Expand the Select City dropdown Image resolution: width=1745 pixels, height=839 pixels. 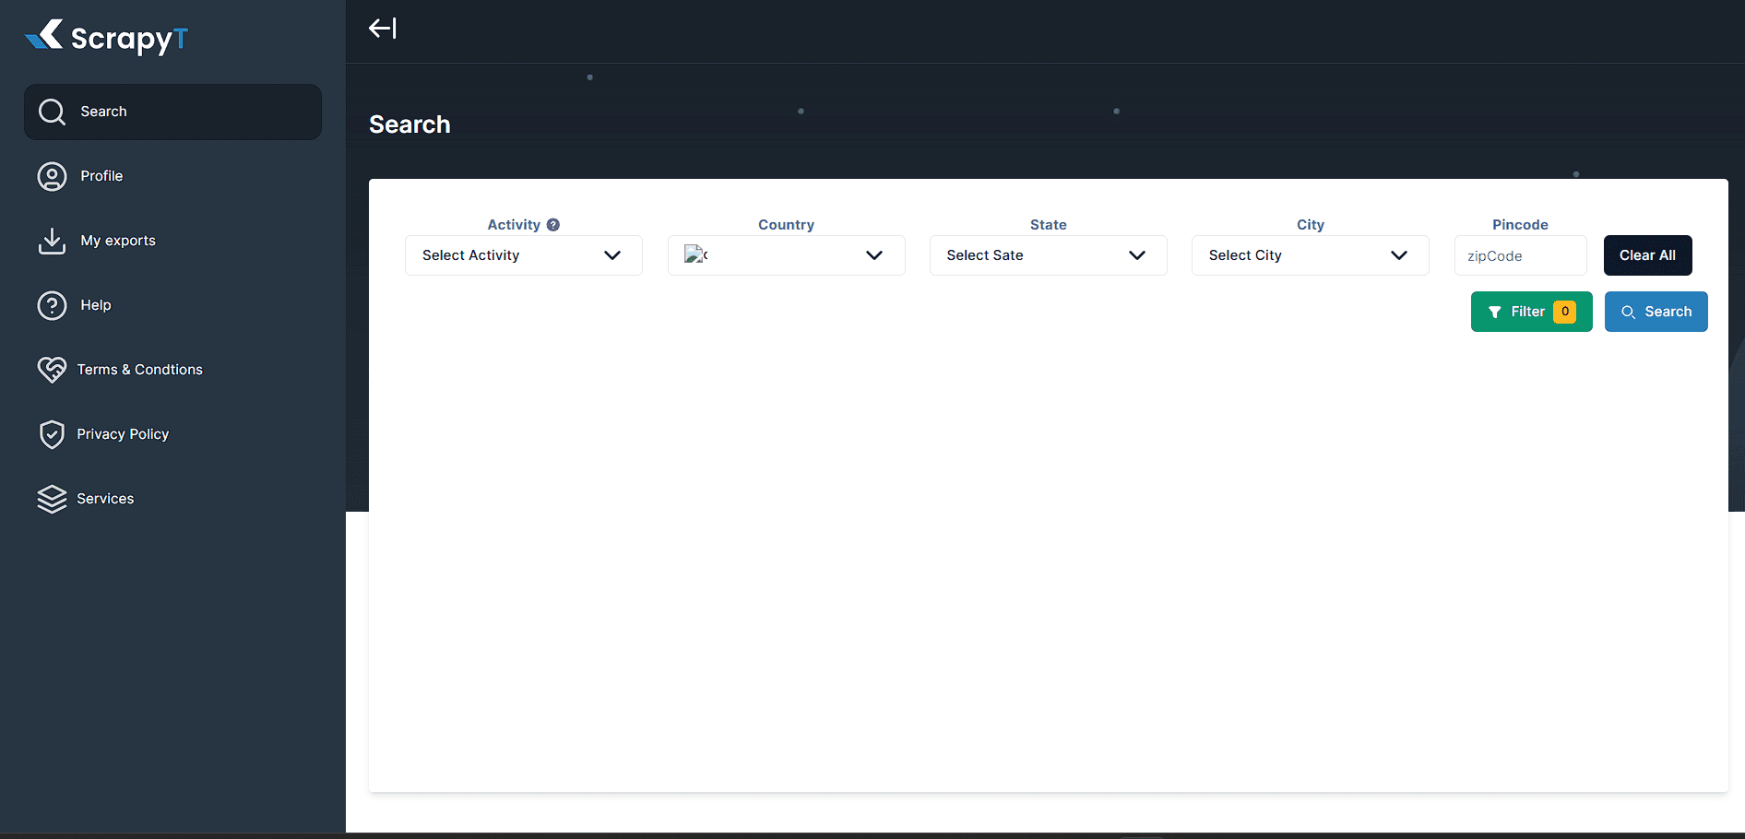[x=1310, y=255]
